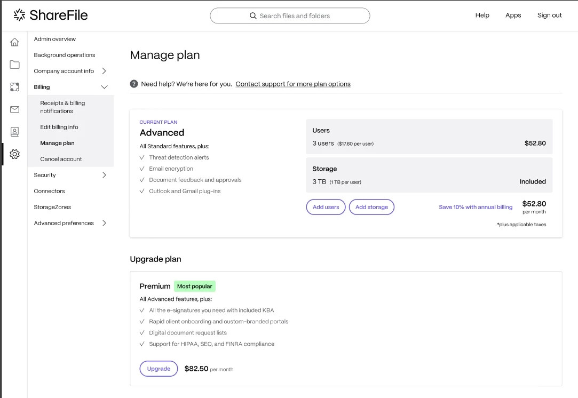Open Admin overview

point(54,39)
